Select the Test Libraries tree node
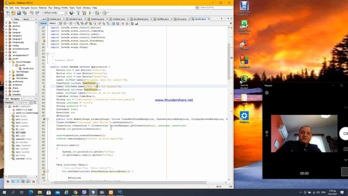The height and width of the screenshot is (196, 348). click(22, 78)
